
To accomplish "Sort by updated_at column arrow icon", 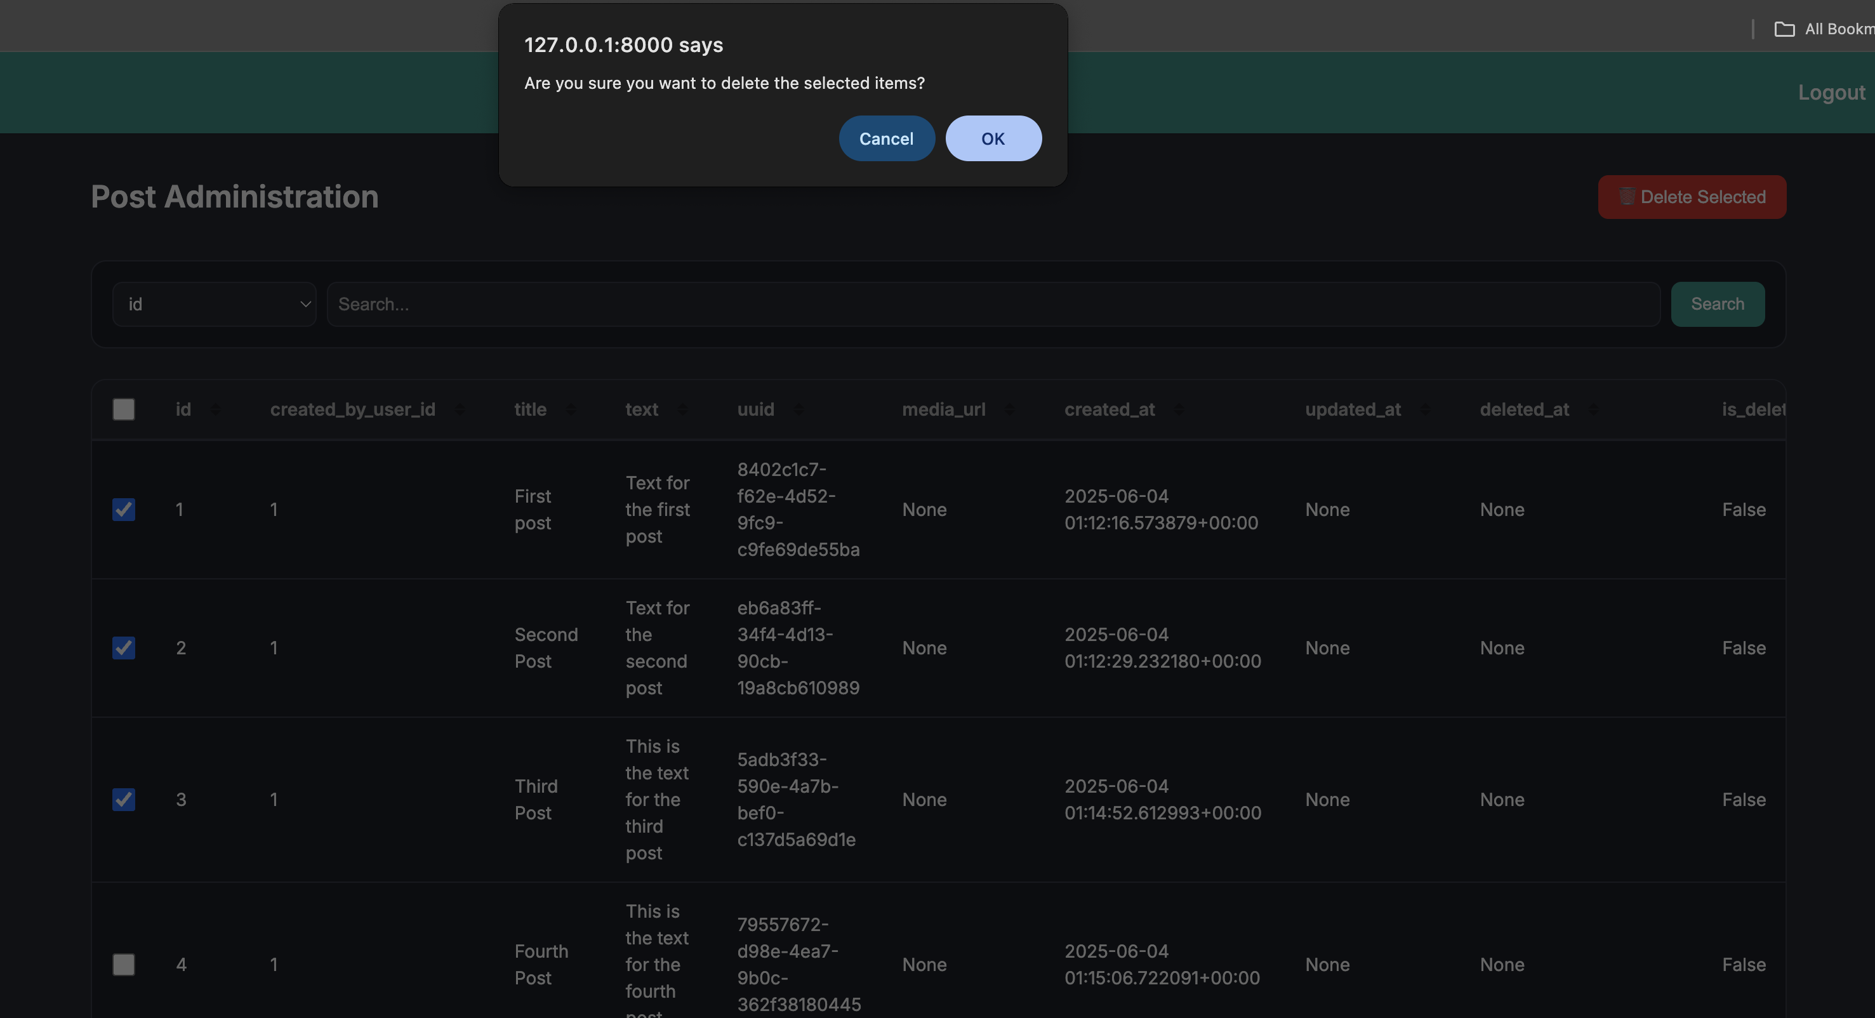I will click(1425, 409).
